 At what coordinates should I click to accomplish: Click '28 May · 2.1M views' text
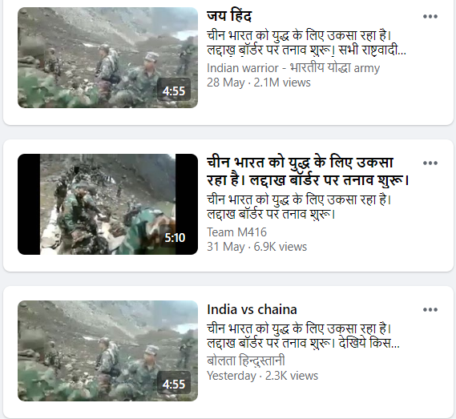259,83
